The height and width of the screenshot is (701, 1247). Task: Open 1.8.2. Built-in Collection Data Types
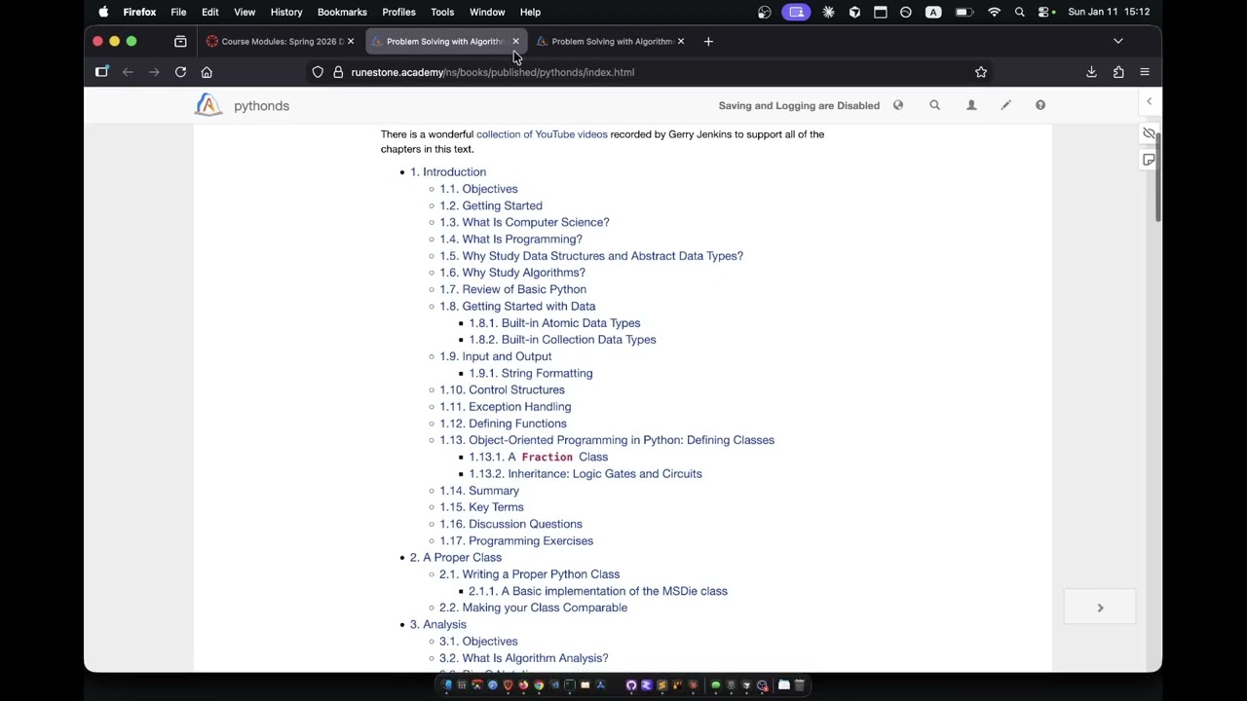point(562,340)
